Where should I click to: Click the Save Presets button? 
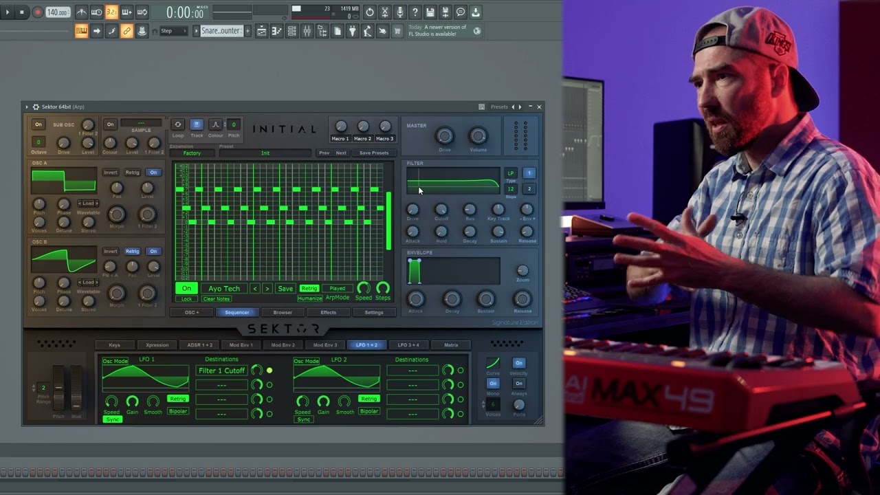point(374,153)
